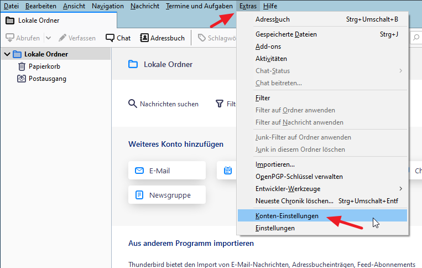Add an E-Mail account
422x268 pixels.
(167, 171)
